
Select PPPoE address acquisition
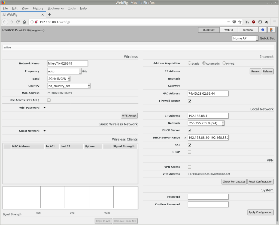(x=224, y=63)
